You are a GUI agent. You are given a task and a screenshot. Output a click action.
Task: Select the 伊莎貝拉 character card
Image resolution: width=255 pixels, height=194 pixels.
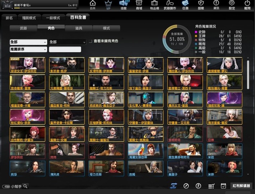click(28, 151)
